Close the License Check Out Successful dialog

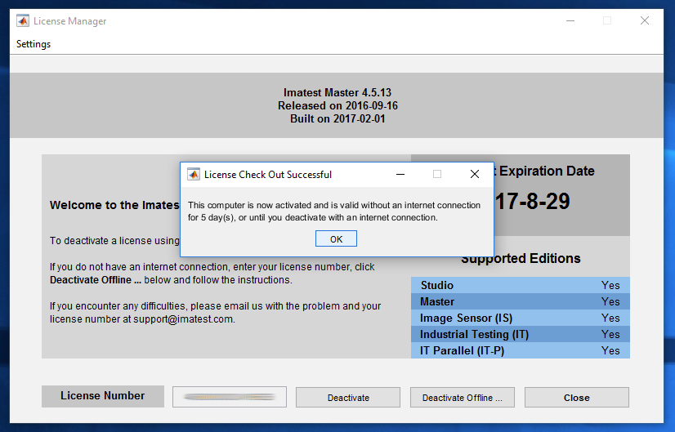475,174
